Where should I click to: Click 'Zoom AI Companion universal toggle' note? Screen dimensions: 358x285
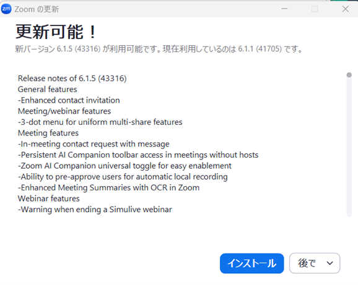[x=124, y=166]
